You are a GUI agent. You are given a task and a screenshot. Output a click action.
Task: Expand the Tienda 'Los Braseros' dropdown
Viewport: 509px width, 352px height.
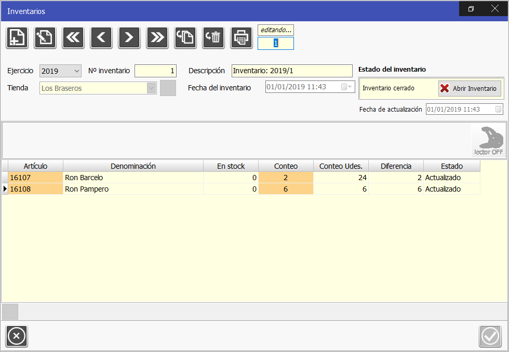[x=151, y=88]
